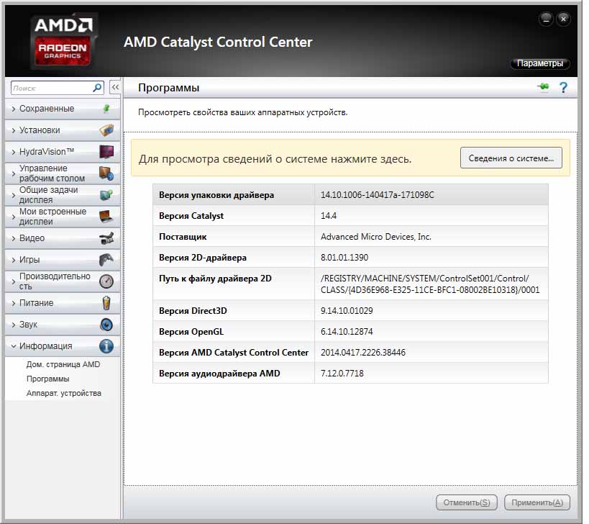Viewport: 589px width, 524px height.
Task: Expand the Звук section
Action: point(63,325)
